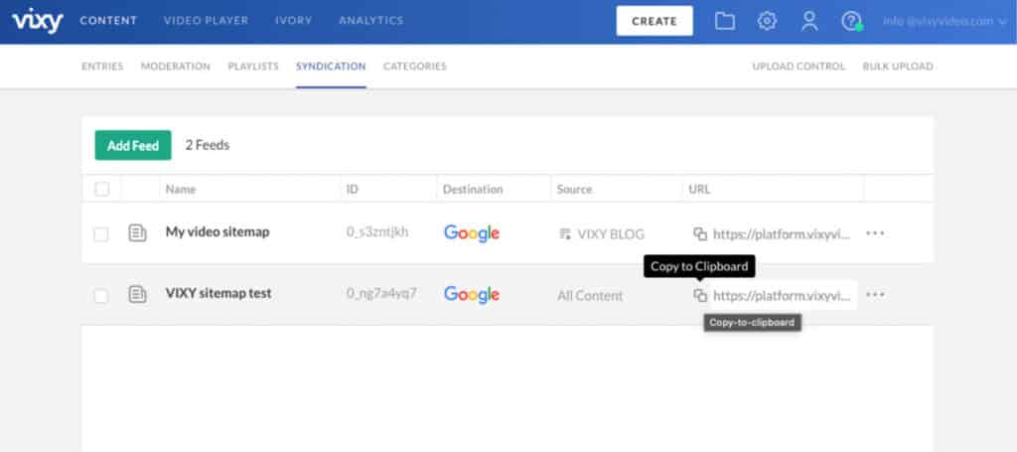Click the Source column header
Image resolution: width=1017 pixels, height=452 pixels.
tap(574, 190)
